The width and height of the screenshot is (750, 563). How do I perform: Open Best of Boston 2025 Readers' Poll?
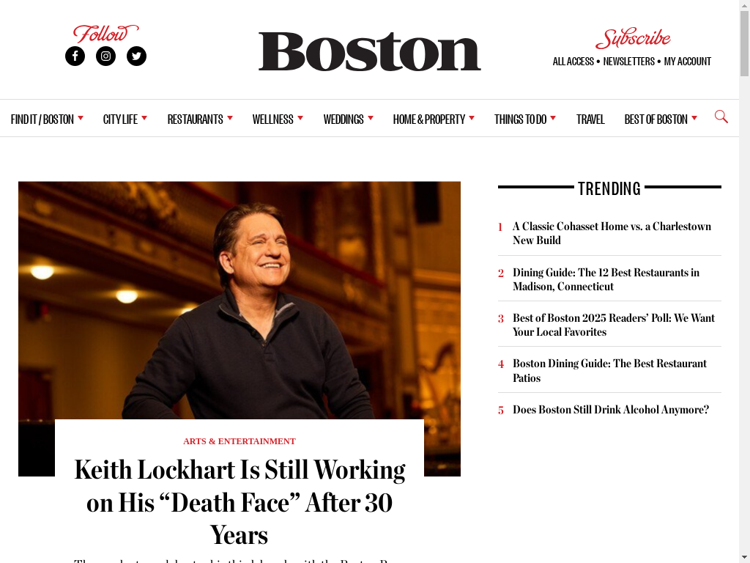pos(614,325)
